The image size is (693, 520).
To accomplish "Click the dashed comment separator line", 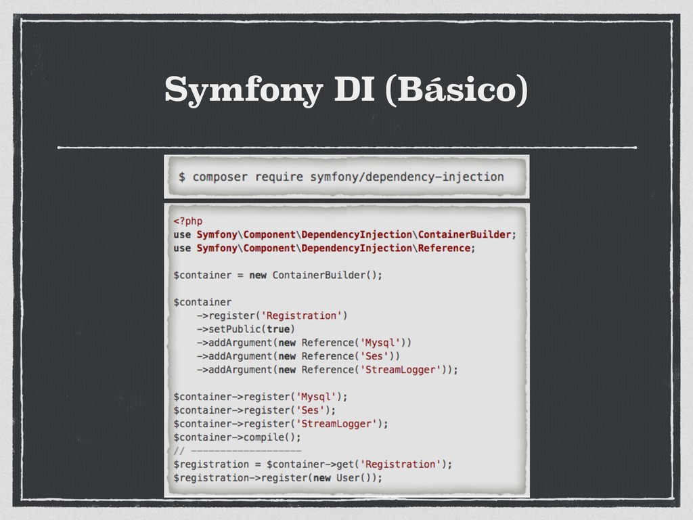I will (238, 451).
